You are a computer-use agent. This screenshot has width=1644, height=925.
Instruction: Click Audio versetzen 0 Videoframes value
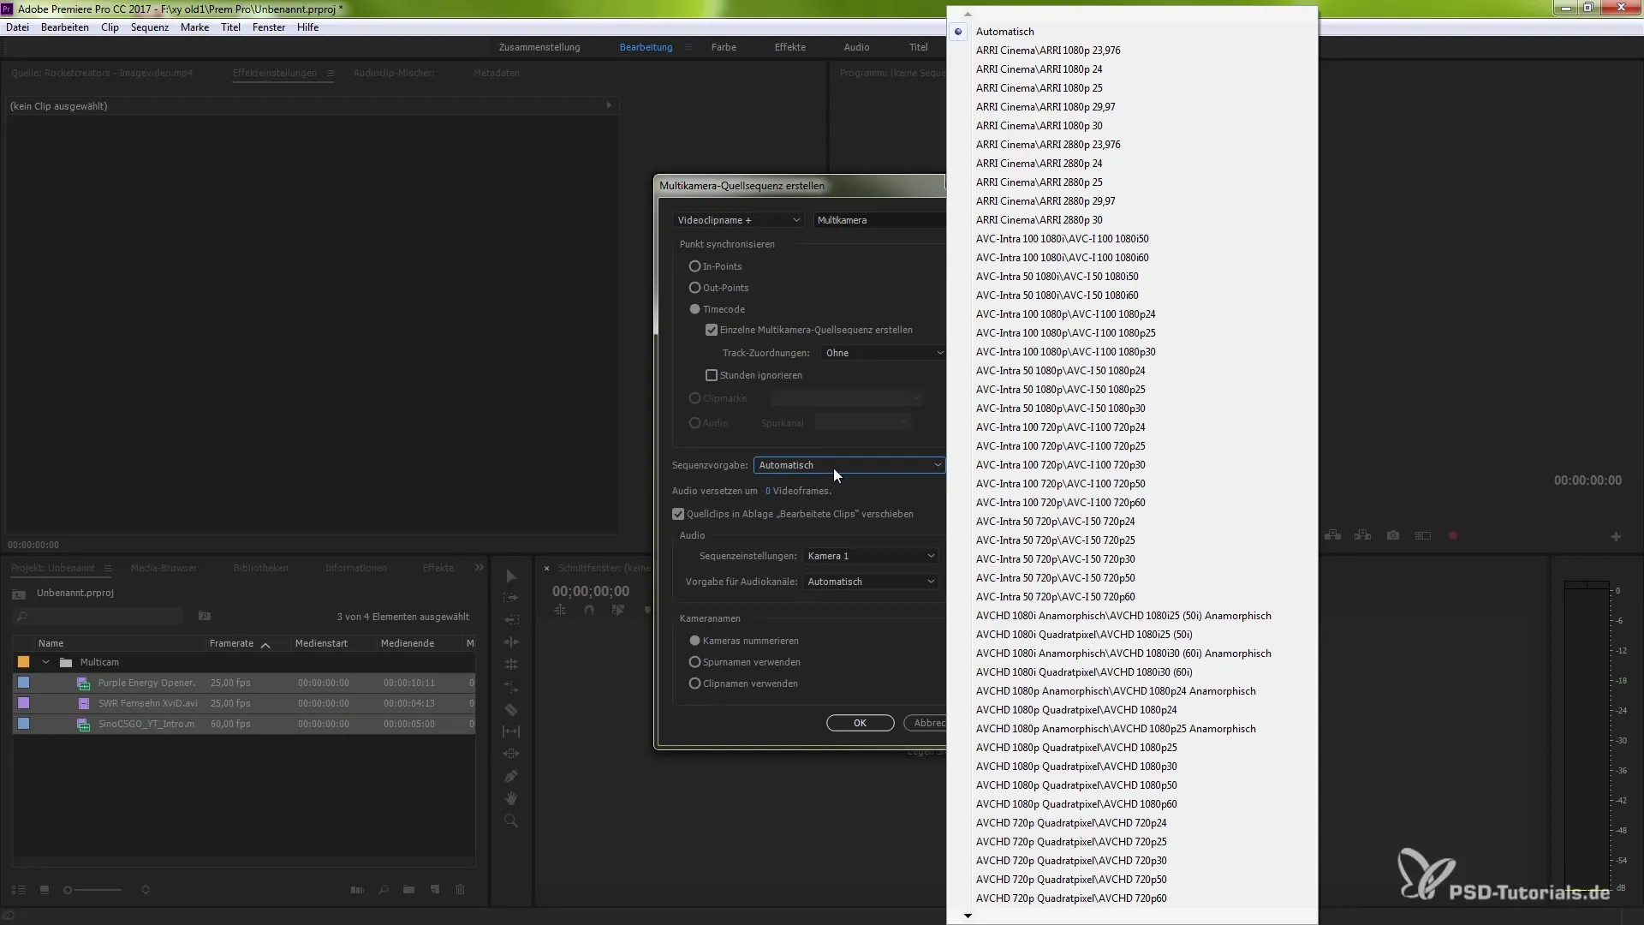point(768,491)
